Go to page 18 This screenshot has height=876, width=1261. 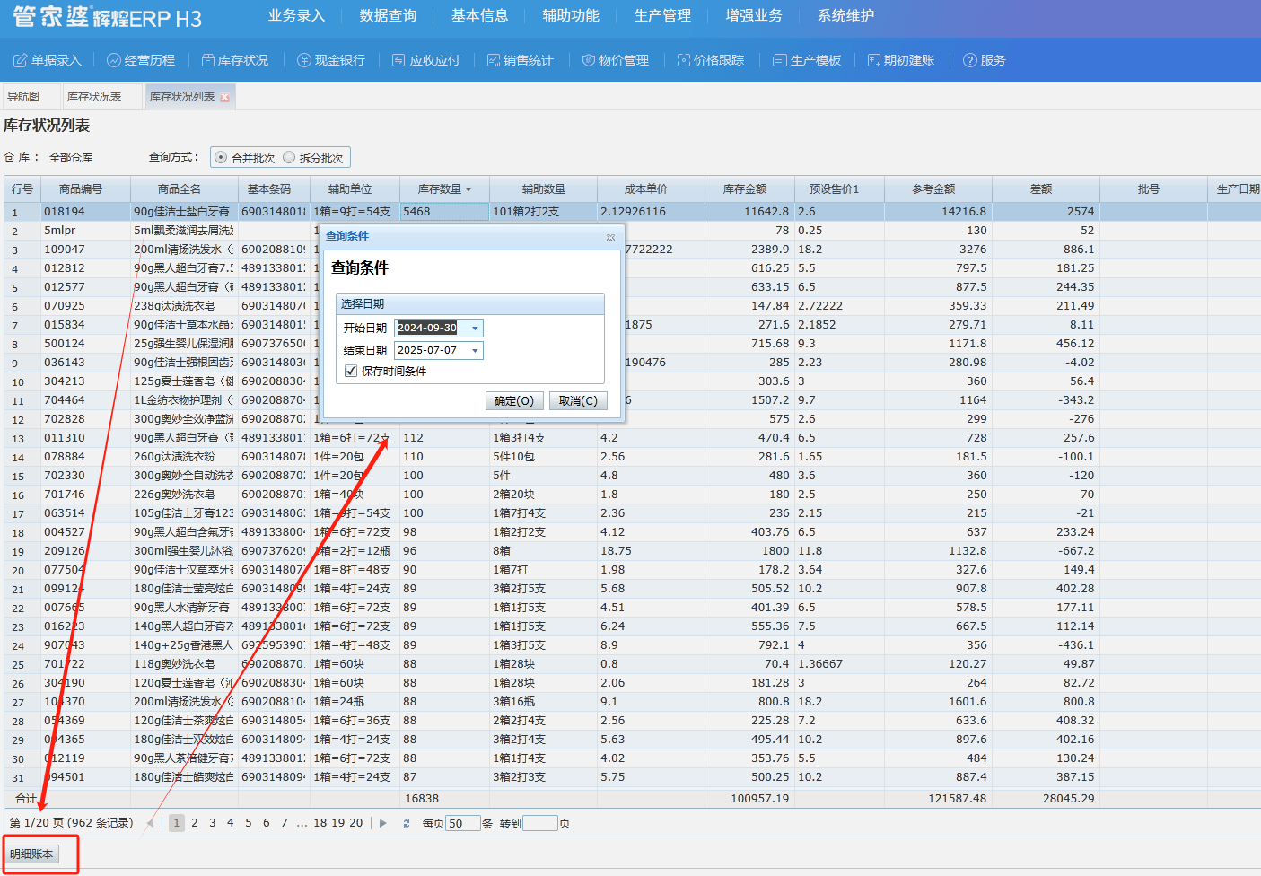coord(320,823)
